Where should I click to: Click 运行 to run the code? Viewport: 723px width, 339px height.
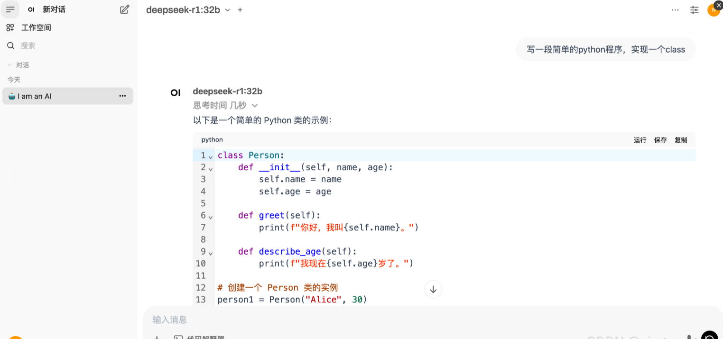(640, 140)
